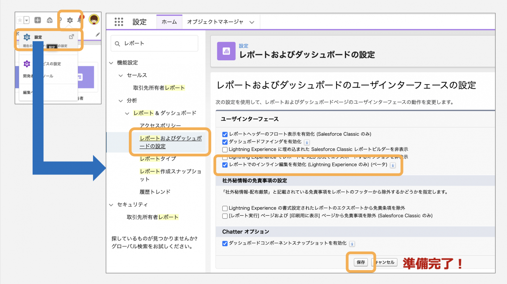Click the レポートおよびダッシュボードの設定 page title

click(x=307, y=55)
